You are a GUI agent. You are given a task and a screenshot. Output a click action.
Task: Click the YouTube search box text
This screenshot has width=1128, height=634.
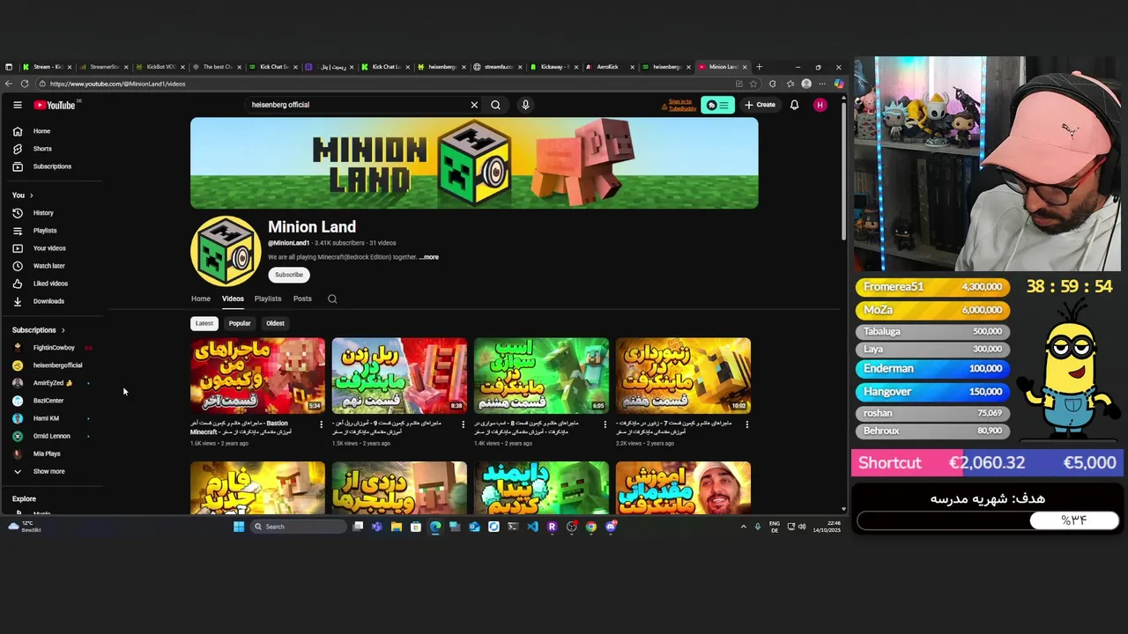[x=280, y=105]
